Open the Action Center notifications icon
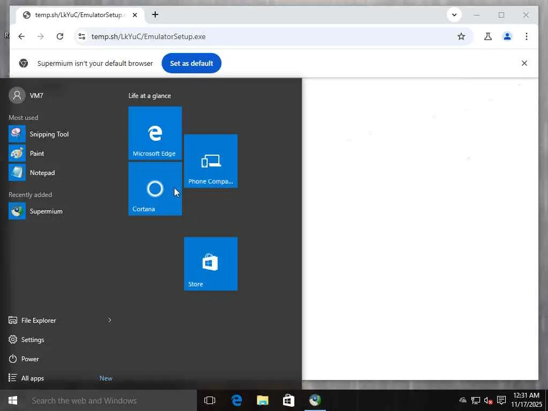548x411 pixels. click(501, 400)
